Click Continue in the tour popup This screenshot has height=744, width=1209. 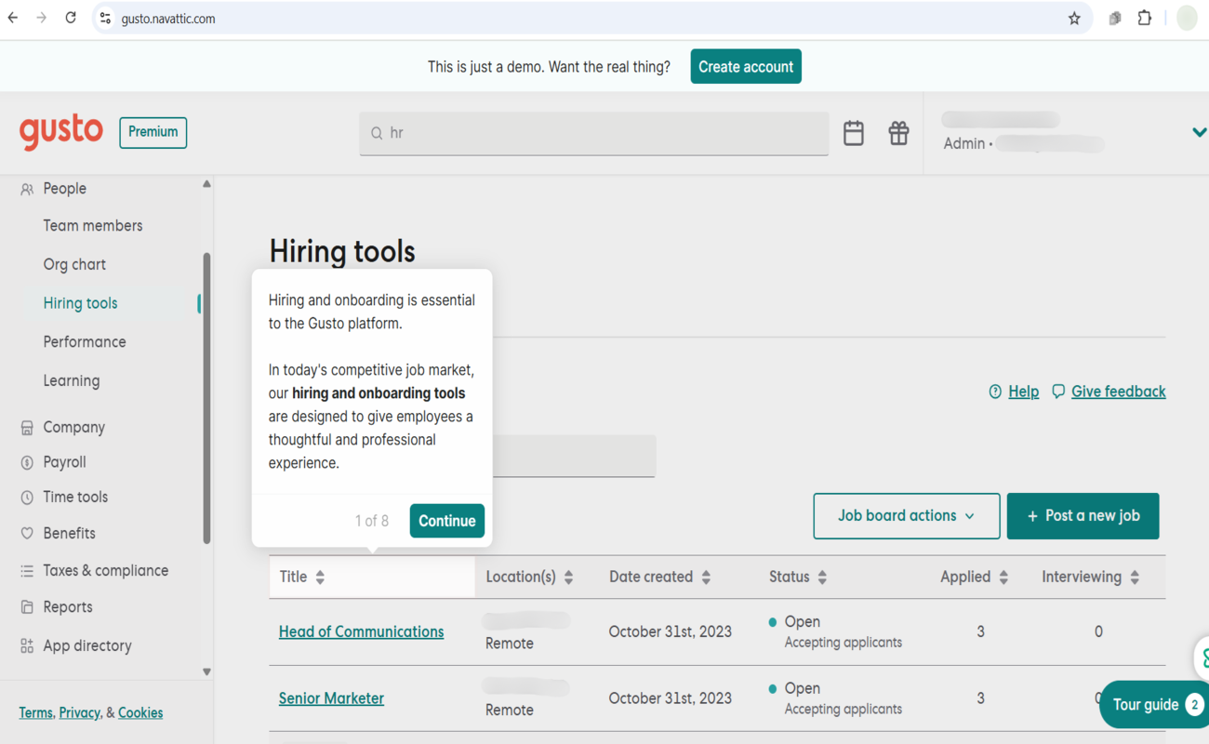[447, 521]
